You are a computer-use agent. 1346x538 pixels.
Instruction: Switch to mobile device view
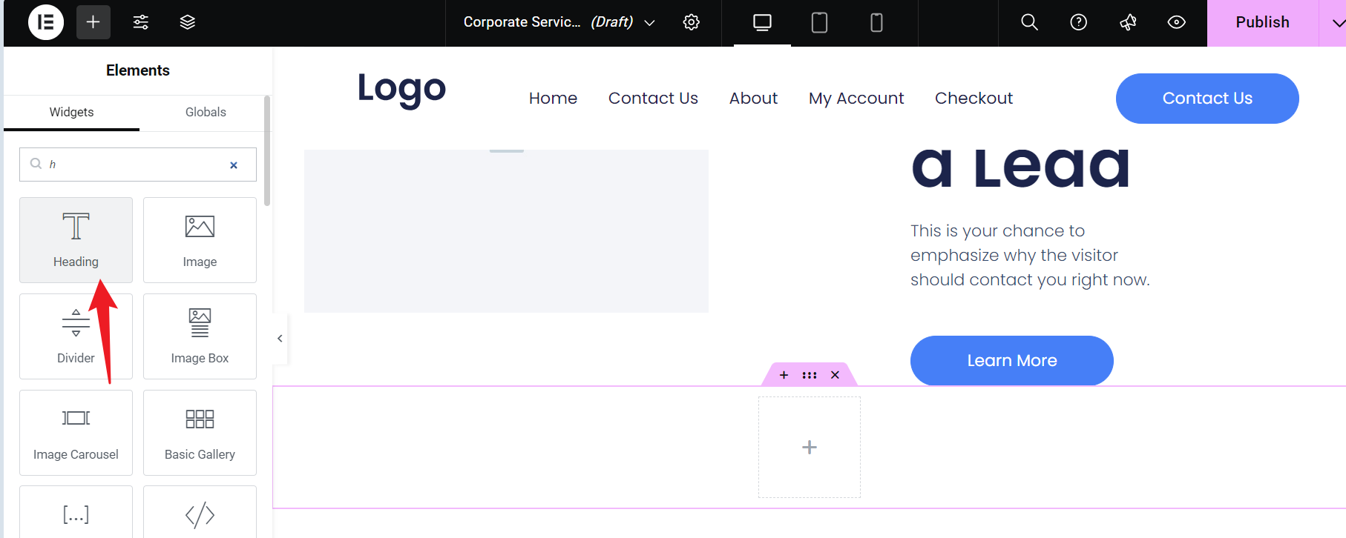876,22
